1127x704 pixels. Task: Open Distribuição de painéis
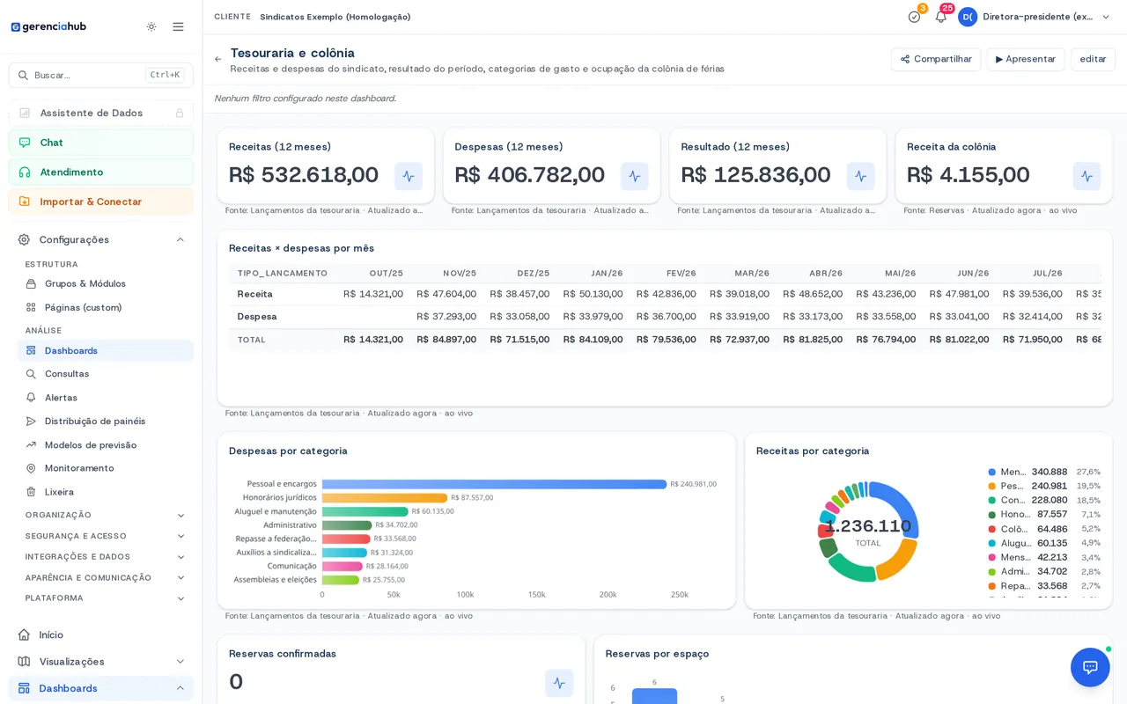click(106, 421)
